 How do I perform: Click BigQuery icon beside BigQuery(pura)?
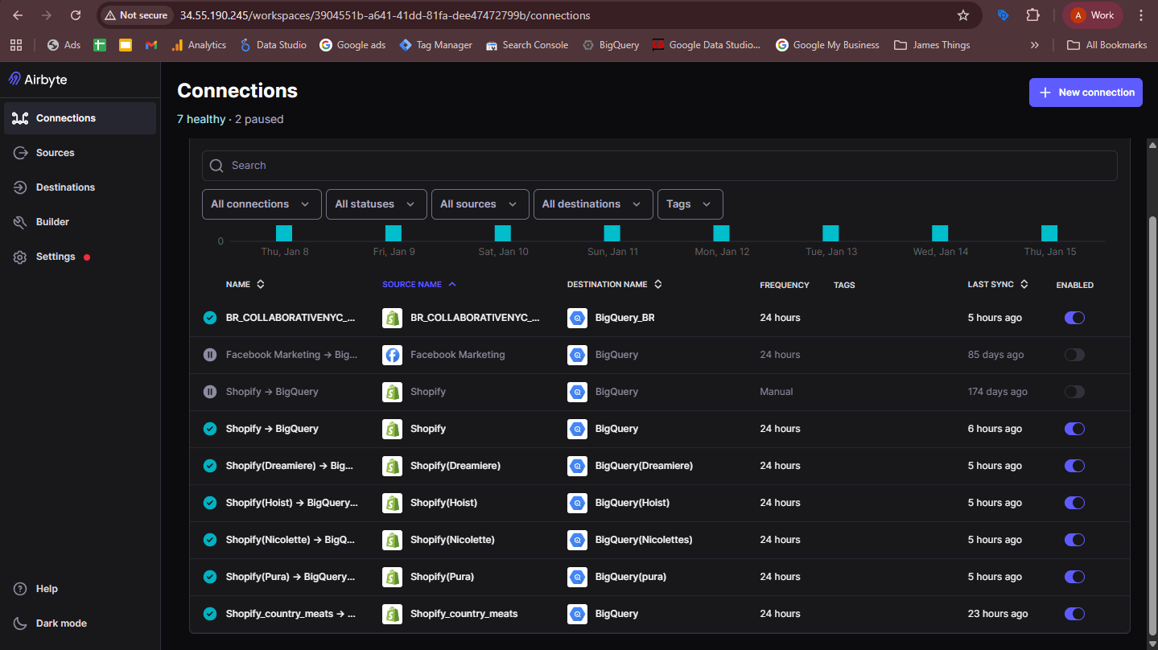pos(577,577)
